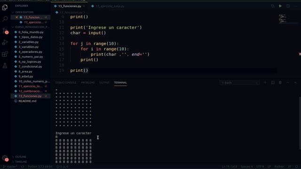The height and width of the screenshot is (169, 301).
Task: Place cursor on the 'char = input()' line
Action: pyautogui.click(x=88, y=33)
